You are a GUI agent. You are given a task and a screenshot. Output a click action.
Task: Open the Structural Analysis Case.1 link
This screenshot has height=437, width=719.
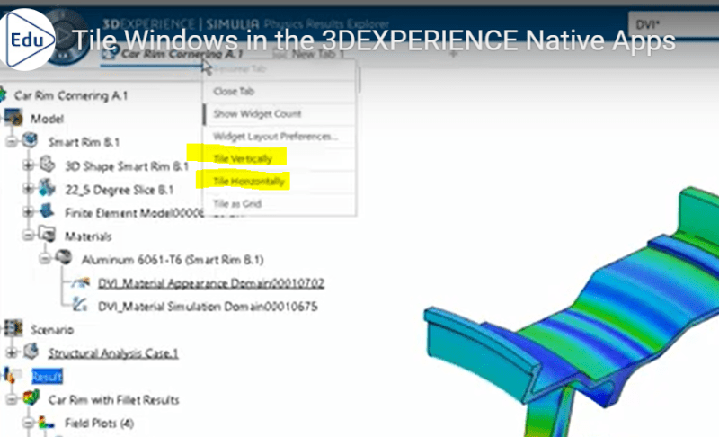(x=113, y=353)
